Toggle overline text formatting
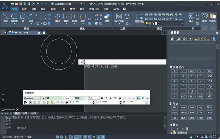220x139 pixels. pyautogui.click(x=120, y=98)
